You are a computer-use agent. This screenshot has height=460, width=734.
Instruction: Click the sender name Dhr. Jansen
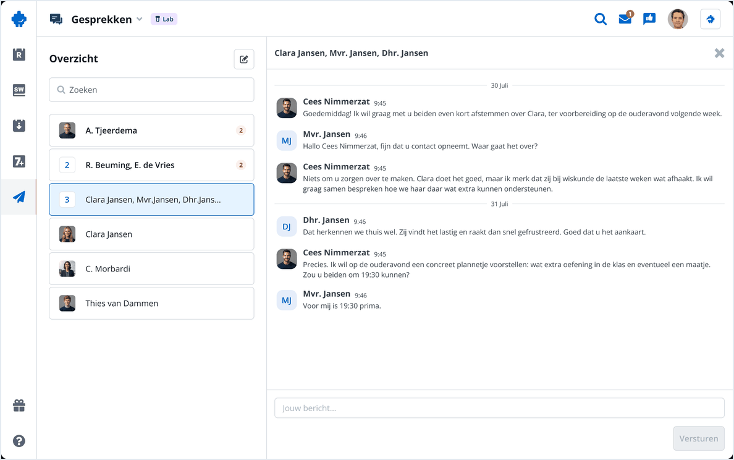click(326, 220)
